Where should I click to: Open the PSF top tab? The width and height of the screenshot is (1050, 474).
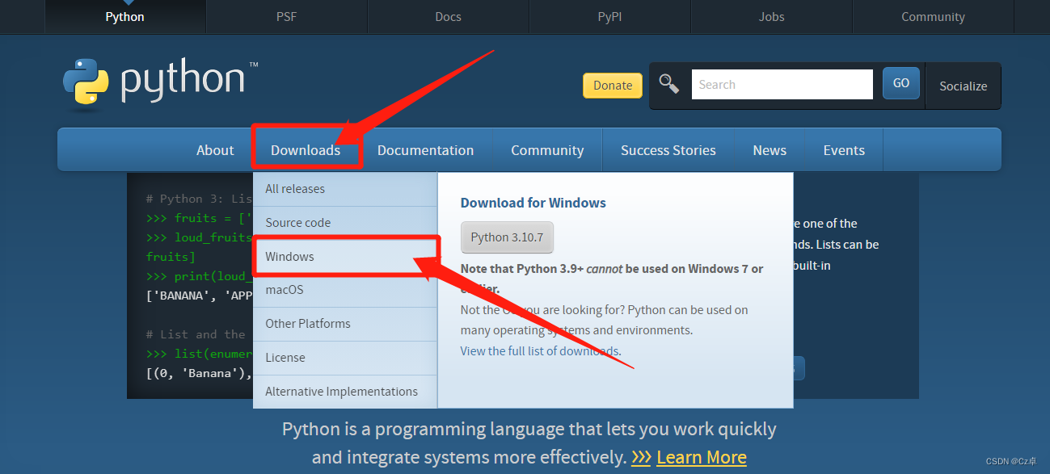tap(286, 16)
